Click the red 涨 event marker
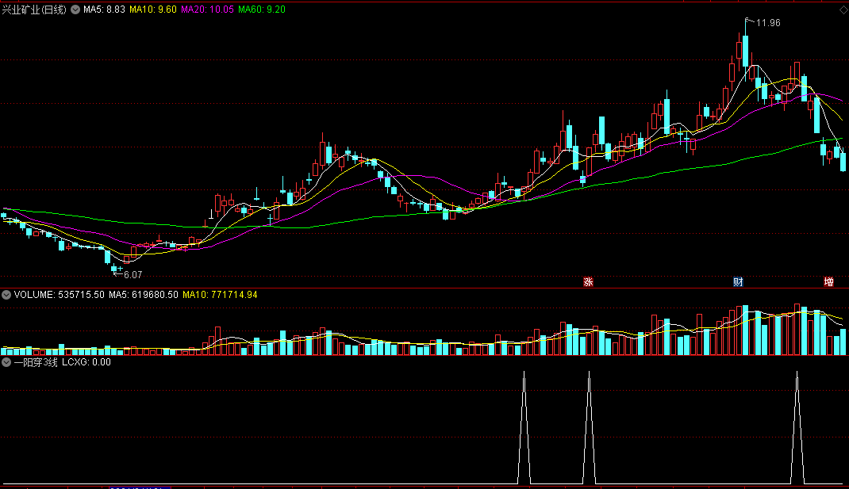The width and height of the screenshot is (849, 489). coord(588,282)
